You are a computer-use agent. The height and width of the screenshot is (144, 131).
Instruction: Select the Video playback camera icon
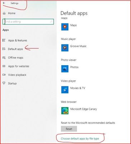[4, 75]
